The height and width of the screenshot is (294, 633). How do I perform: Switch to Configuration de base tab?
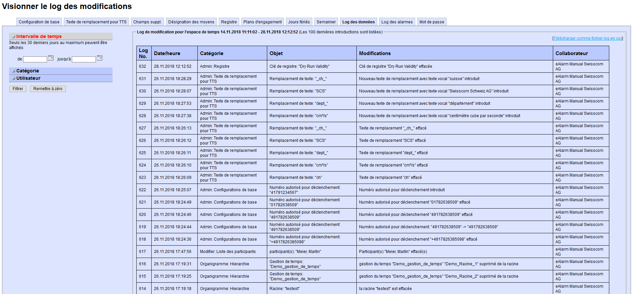pyautogui.click(x=39, y=22)
